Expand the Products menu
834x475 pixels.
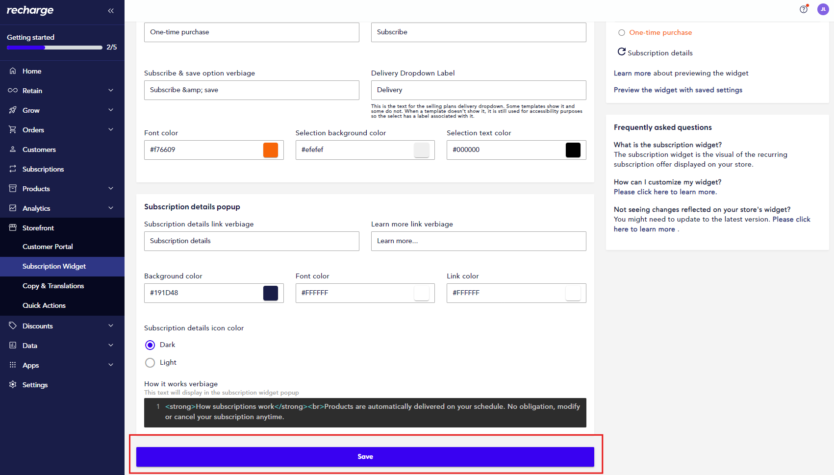click(x=35, y=188)
